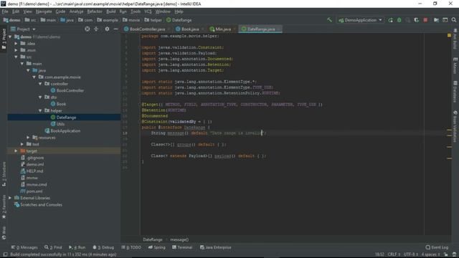Open the 0: Messages tool window
The height and width of the screenshot is (258, 459).
click(24, 247)
